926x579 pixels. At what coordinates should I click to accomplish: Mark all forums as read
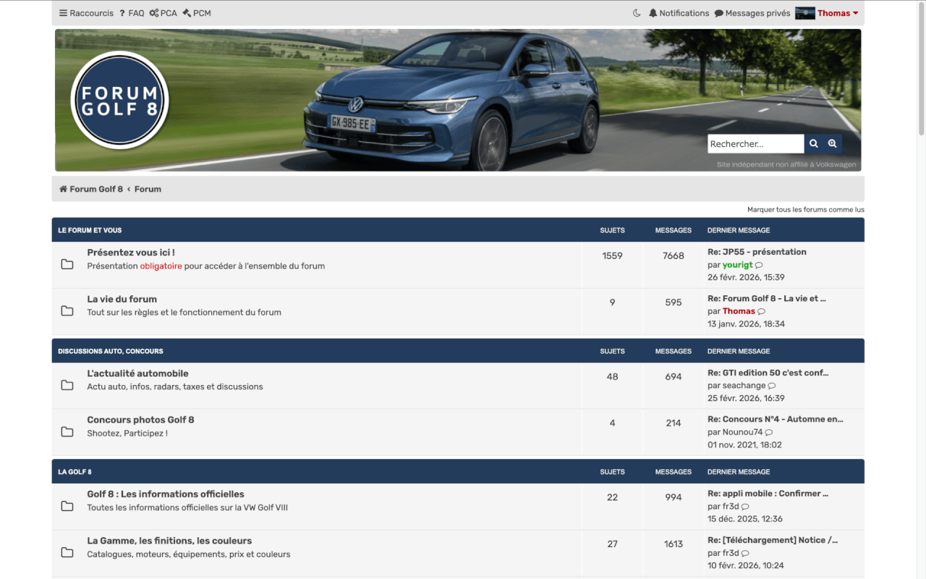(x=805, y=209)
